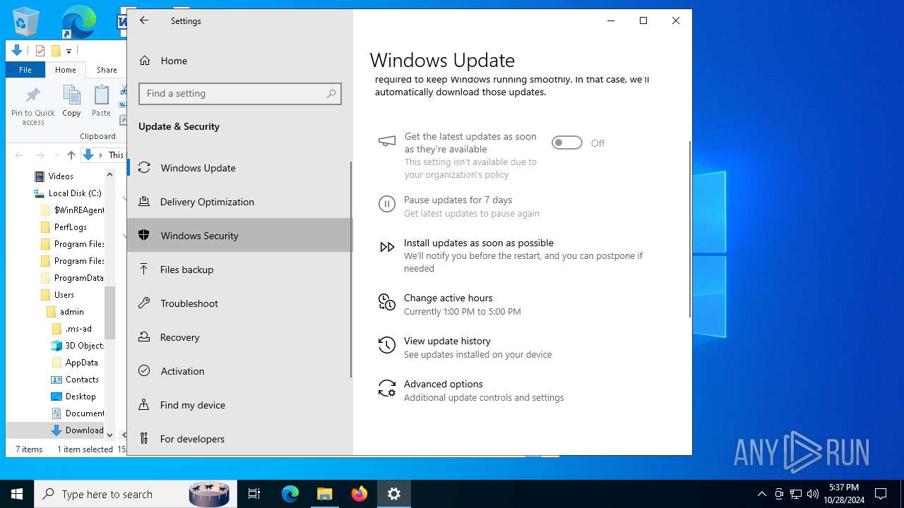Go back with the Settings back arrow
This screenshot has width=904, height=508.
(x=144, y=20)
